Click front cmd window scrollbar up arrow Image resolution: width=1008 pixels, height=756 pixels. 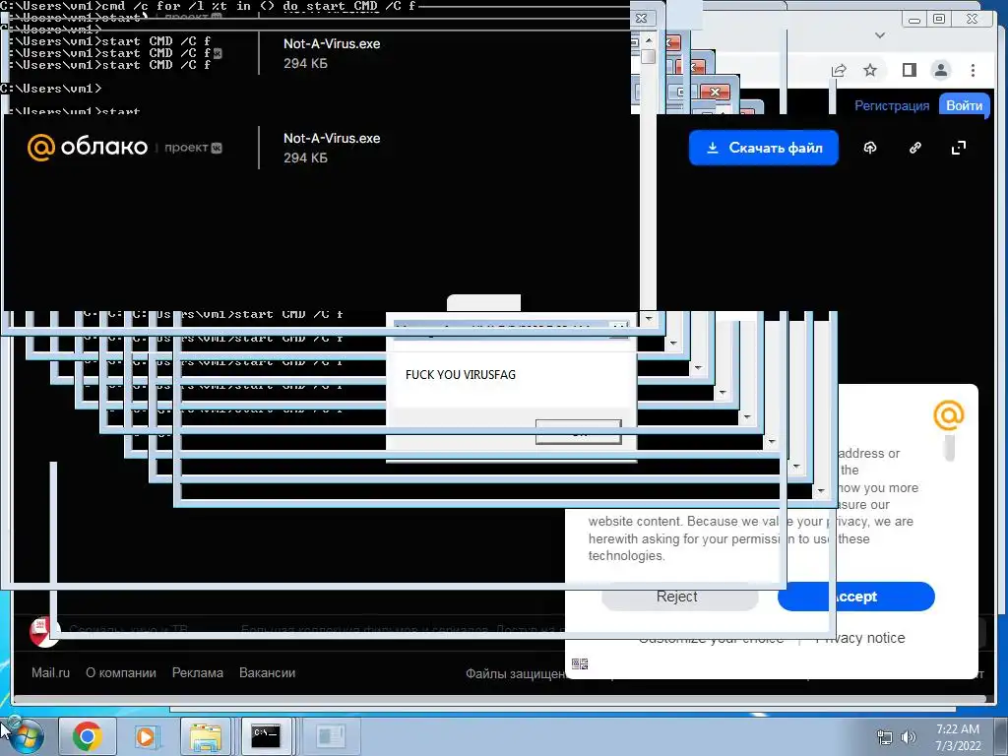(649, 39)
